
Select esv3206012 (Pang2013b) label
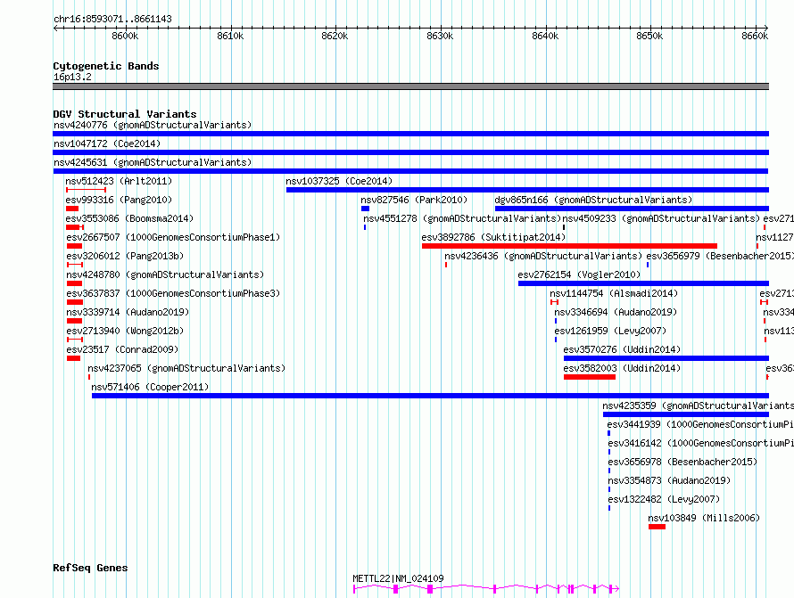[x=125, y=256]
